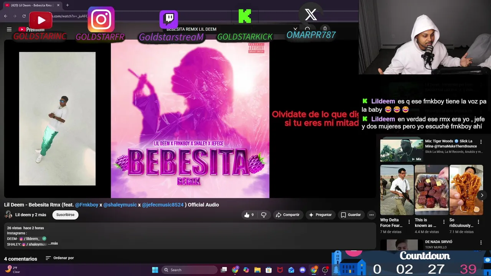Open the Compartir share dialog

coord(288,215)
